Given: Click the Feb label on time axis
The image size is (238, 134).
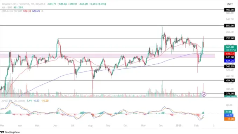Looking at the screenshot, I should tap(196, 126).
